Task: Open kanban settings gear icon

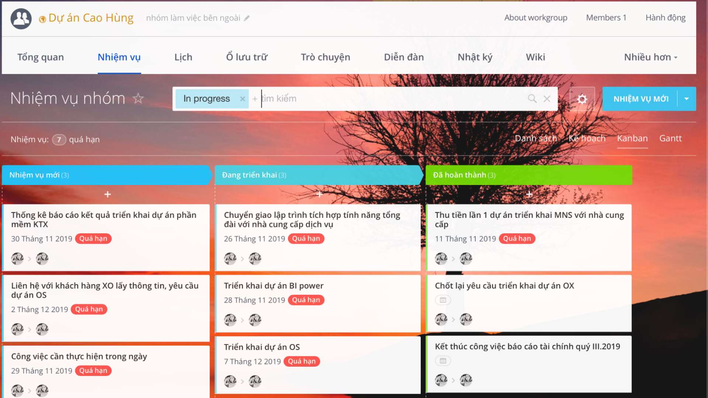Action: [582, 99]
